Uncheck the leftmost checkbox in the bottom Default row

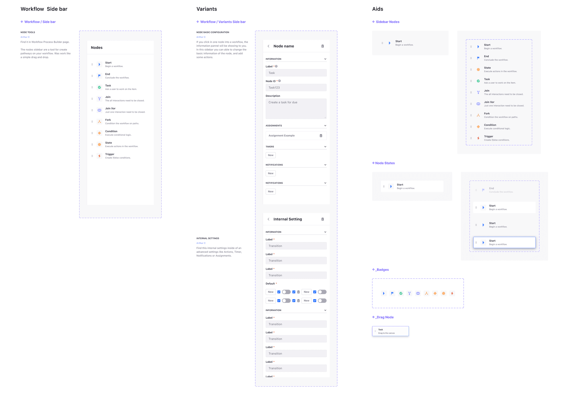point(279,301)
